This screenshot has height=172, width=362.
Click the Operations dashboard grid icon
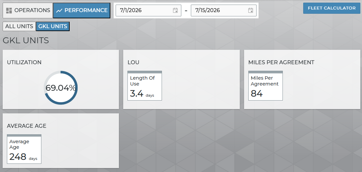tap(9, 10)
